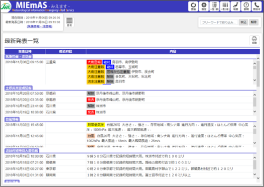Click the red 発表 badge in 石川県 10:08 row
This screenshot has width=264, height=187.
91,112
